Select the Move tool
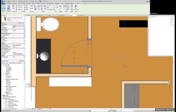The width and height of the screenshot is (176, 112). (x=36, y=9)
